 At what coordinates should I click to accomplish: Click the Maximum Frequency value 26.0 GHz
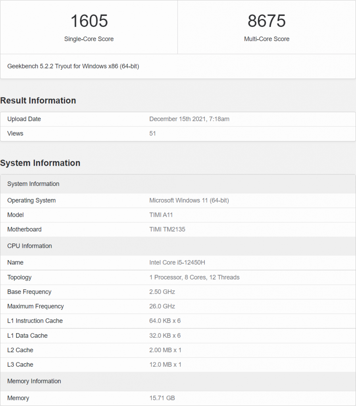pyautogui.click(x=162, y=306)
